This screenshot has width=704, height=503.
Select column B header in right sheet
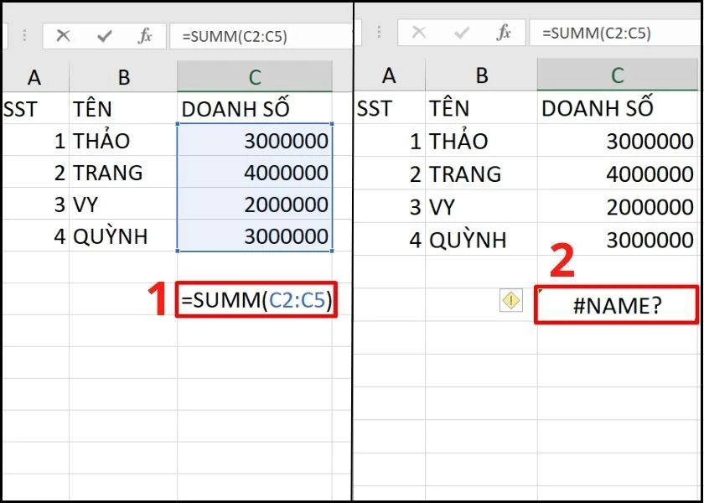481,75
